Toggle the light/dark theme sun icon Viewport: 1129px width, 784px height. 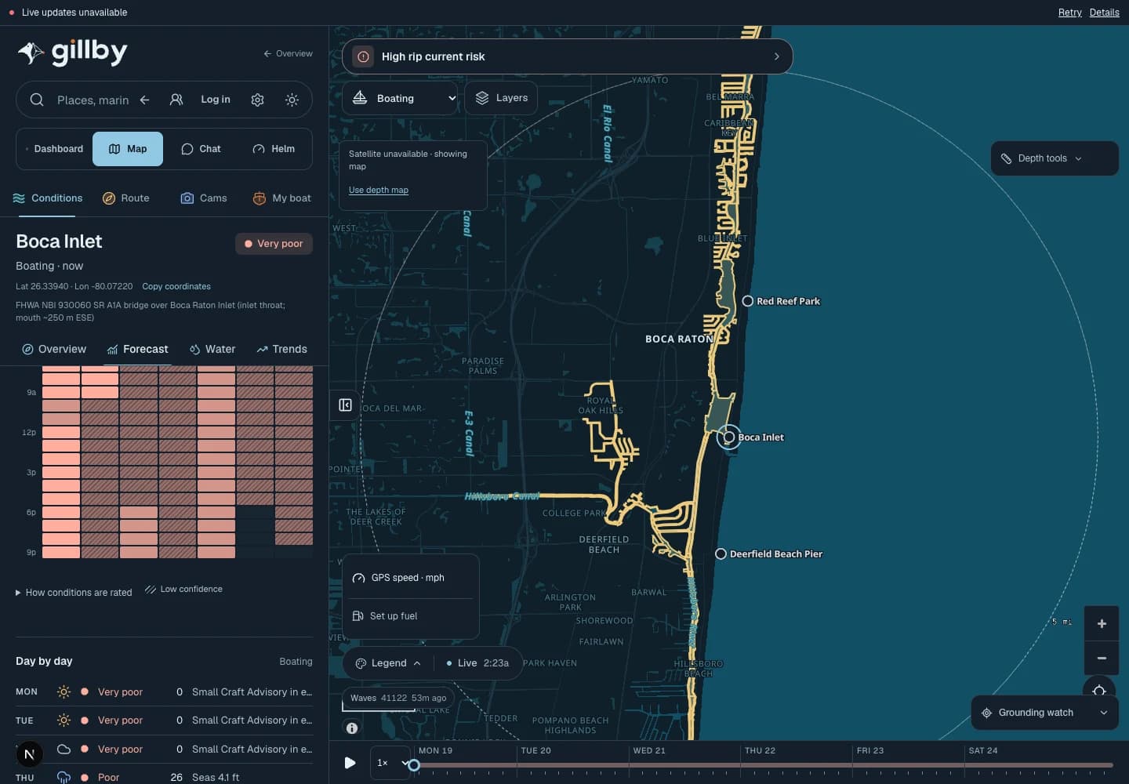click(x=292, y=100)
